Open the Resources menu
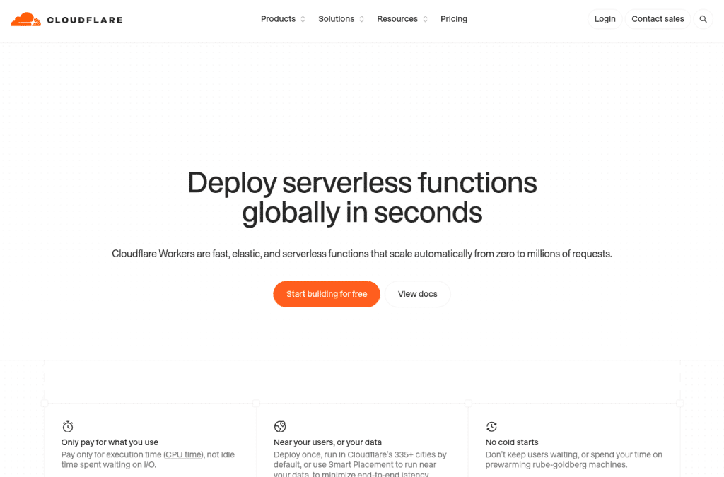Screen dimensions: 724x477 [397, 19]
